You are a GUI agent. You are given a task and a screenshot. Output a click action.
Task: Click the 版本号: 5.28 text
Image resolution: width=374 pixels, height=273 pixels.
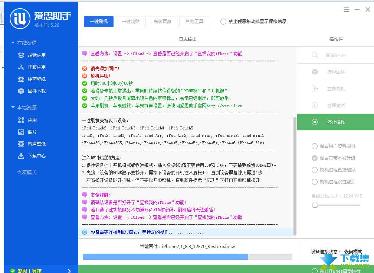pos(47,25)
